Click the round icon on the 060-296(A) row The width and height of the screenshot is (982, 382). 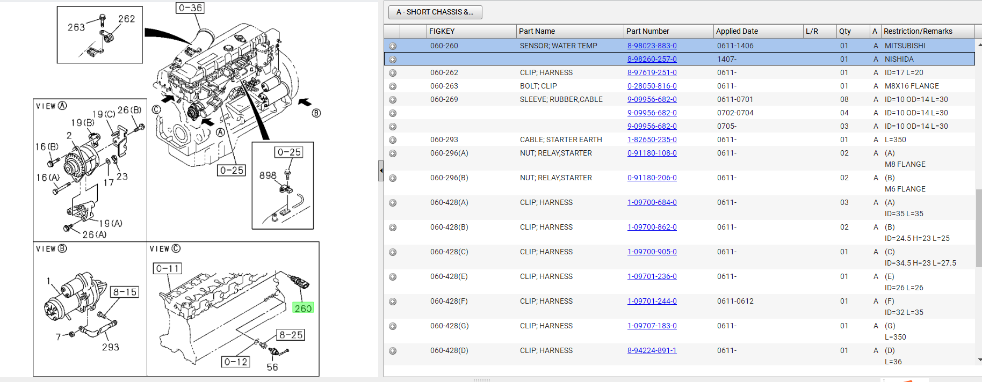[x=393, y=153]
